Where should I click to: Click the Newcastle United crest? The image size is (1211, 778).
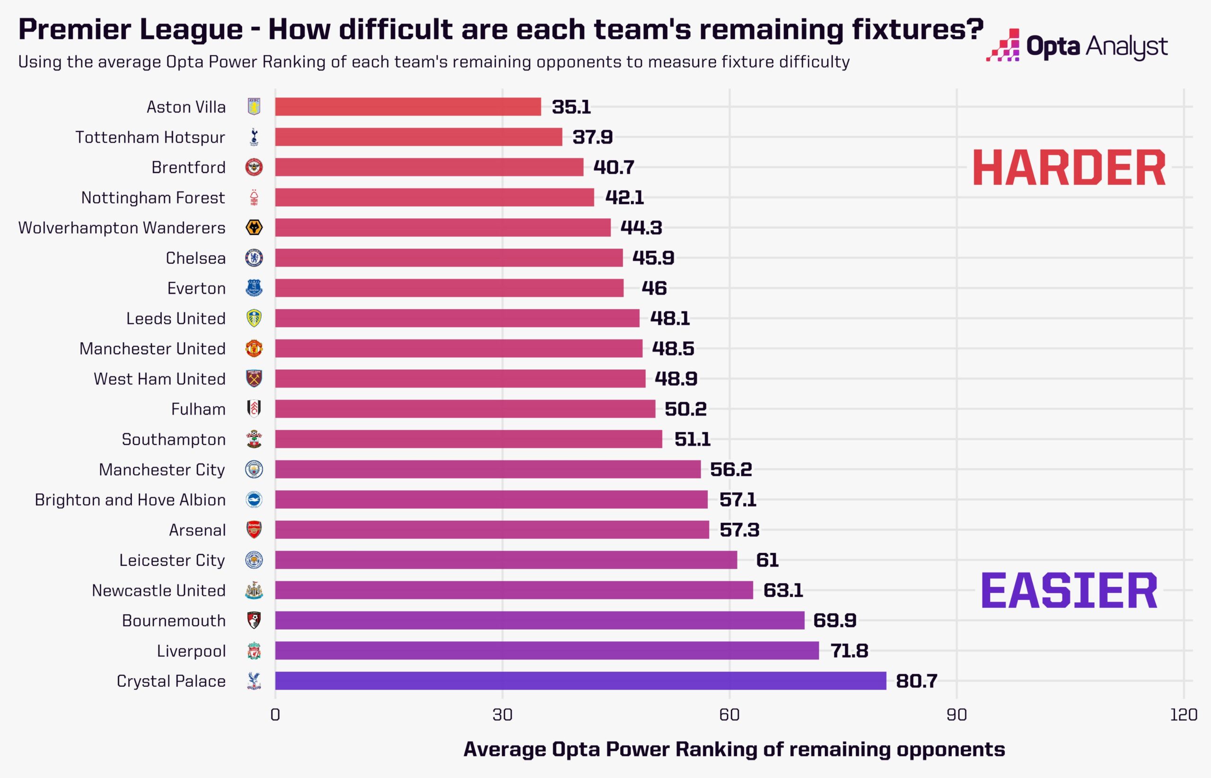point(254,590)
